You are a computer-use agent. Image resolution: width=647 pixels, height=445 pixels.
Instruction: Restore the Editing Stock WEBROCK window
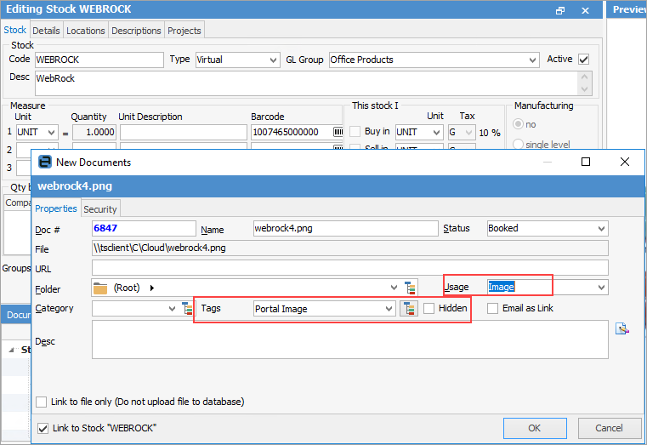pyautogui.click(x=560, y=10)
